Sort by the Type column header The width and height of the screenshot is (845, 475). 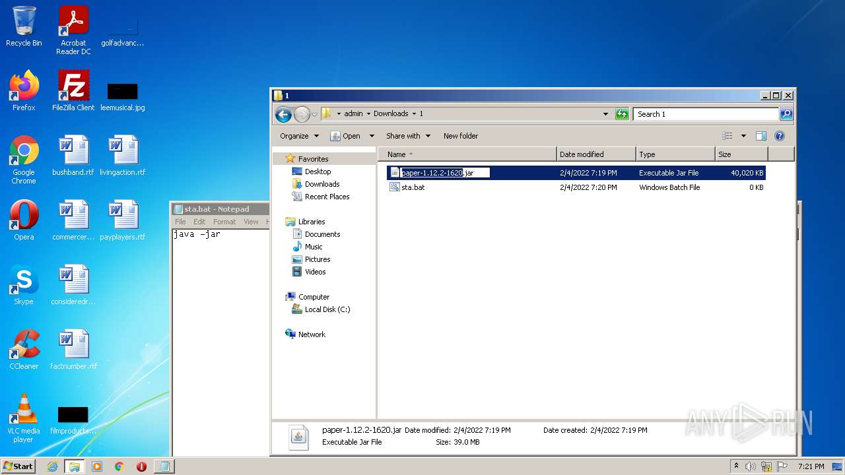point(676,154)
